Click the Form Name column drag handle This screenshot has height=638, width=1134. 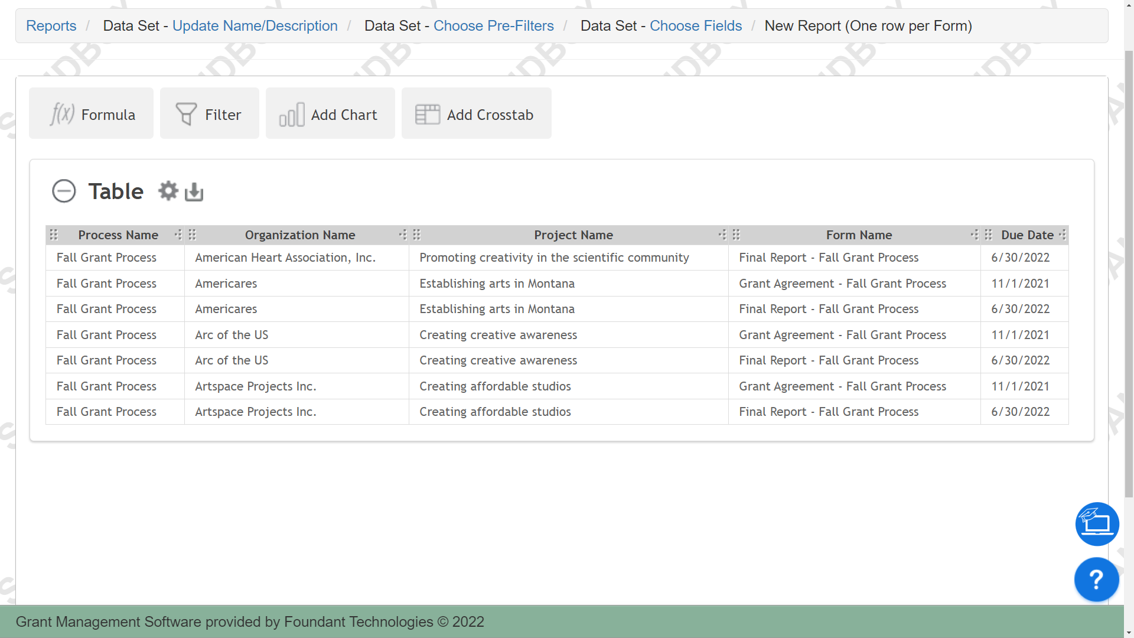coord(736,235)
